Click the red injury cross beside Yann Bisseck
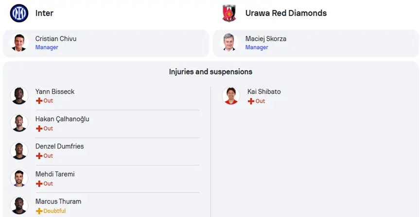Image resolution: width=420 pixels, height=217 pixels. (x=39, y=101)
